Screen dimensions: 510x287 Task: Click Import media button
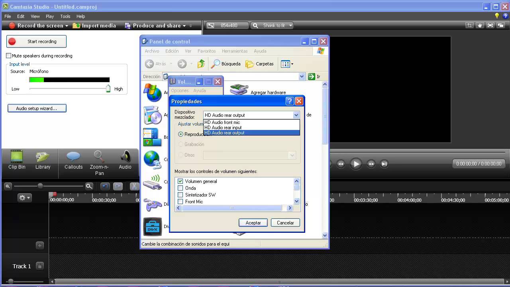pos(94,26)
